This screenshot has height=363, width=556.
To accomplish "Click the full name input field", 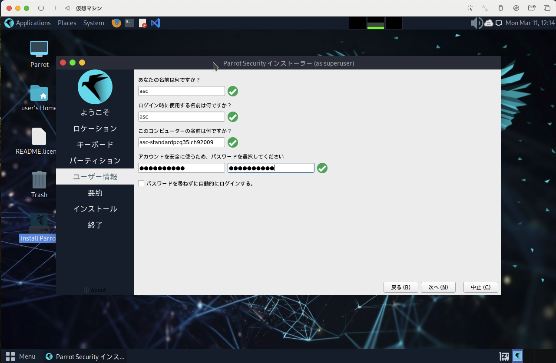I will click(x=182, y=91).
